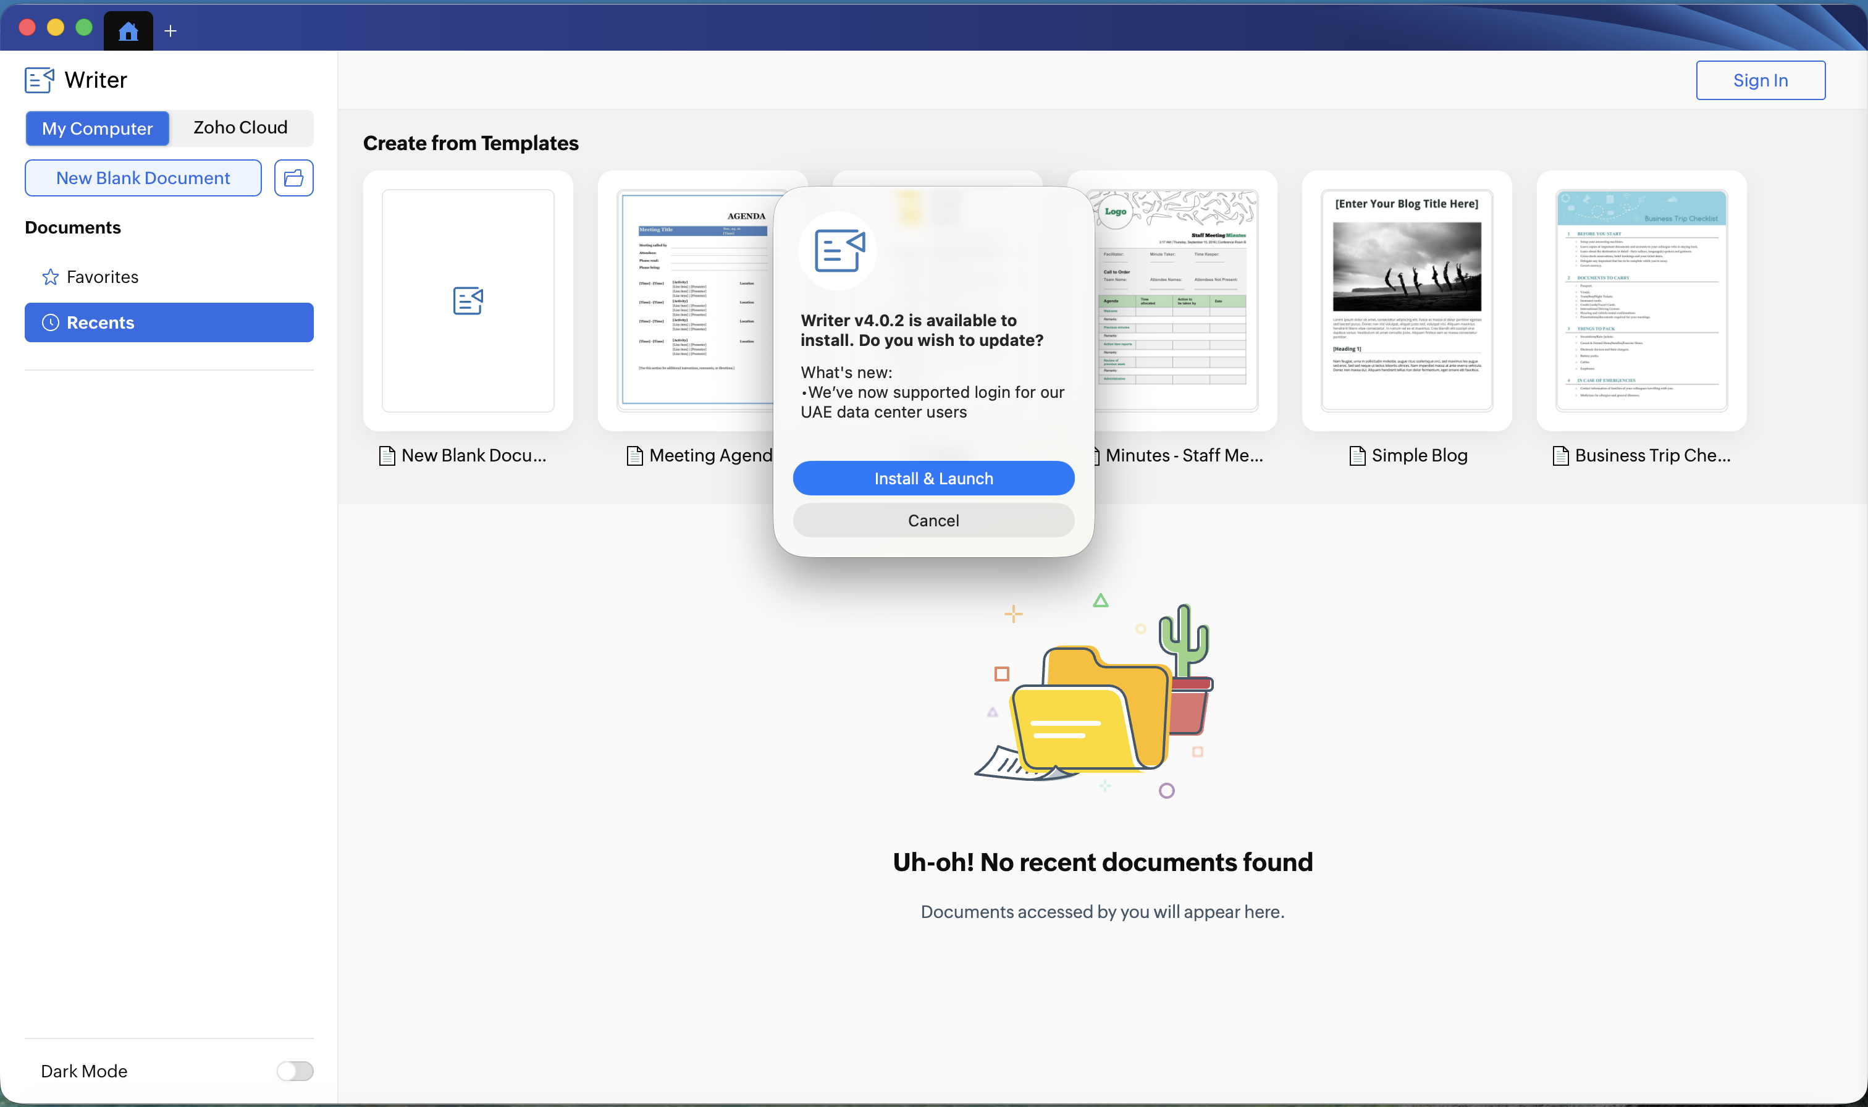The width and height of the screenshot is (1868, 1107).
Task: Open Favorites in the sidebar
Action: click(x=169, y=277)
